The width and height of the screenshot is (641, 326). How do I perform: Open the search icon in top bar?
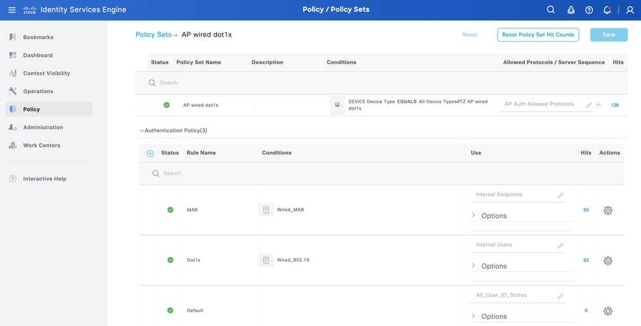550,10
